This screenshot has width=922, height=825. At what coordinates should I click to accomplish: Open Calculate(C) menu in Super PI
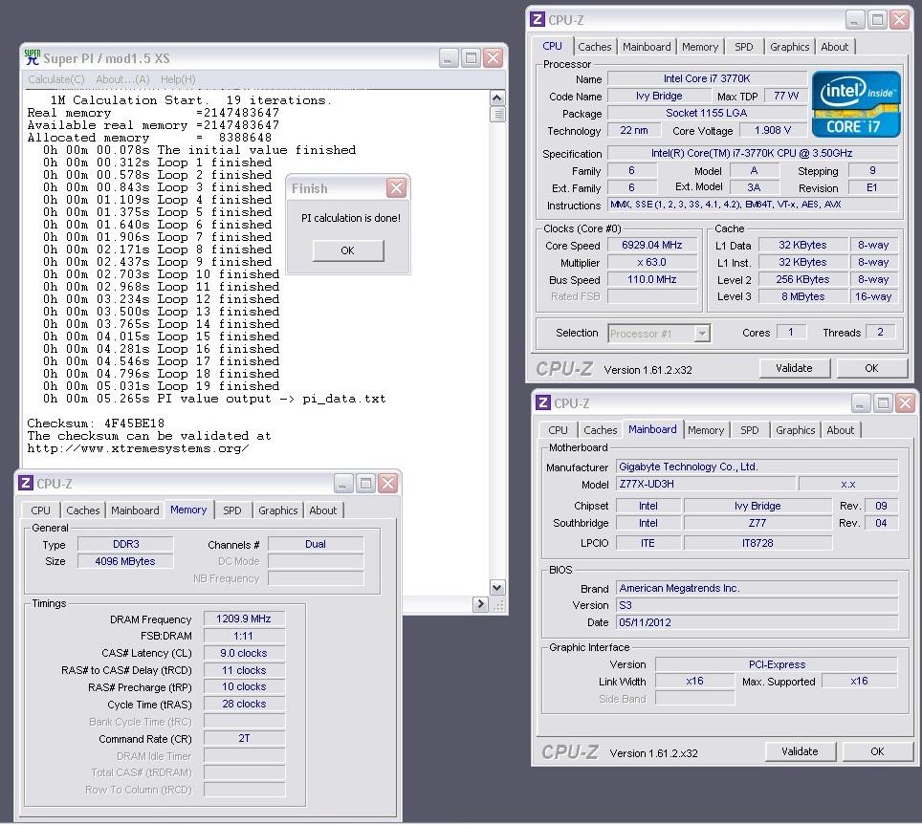point(56,78)
